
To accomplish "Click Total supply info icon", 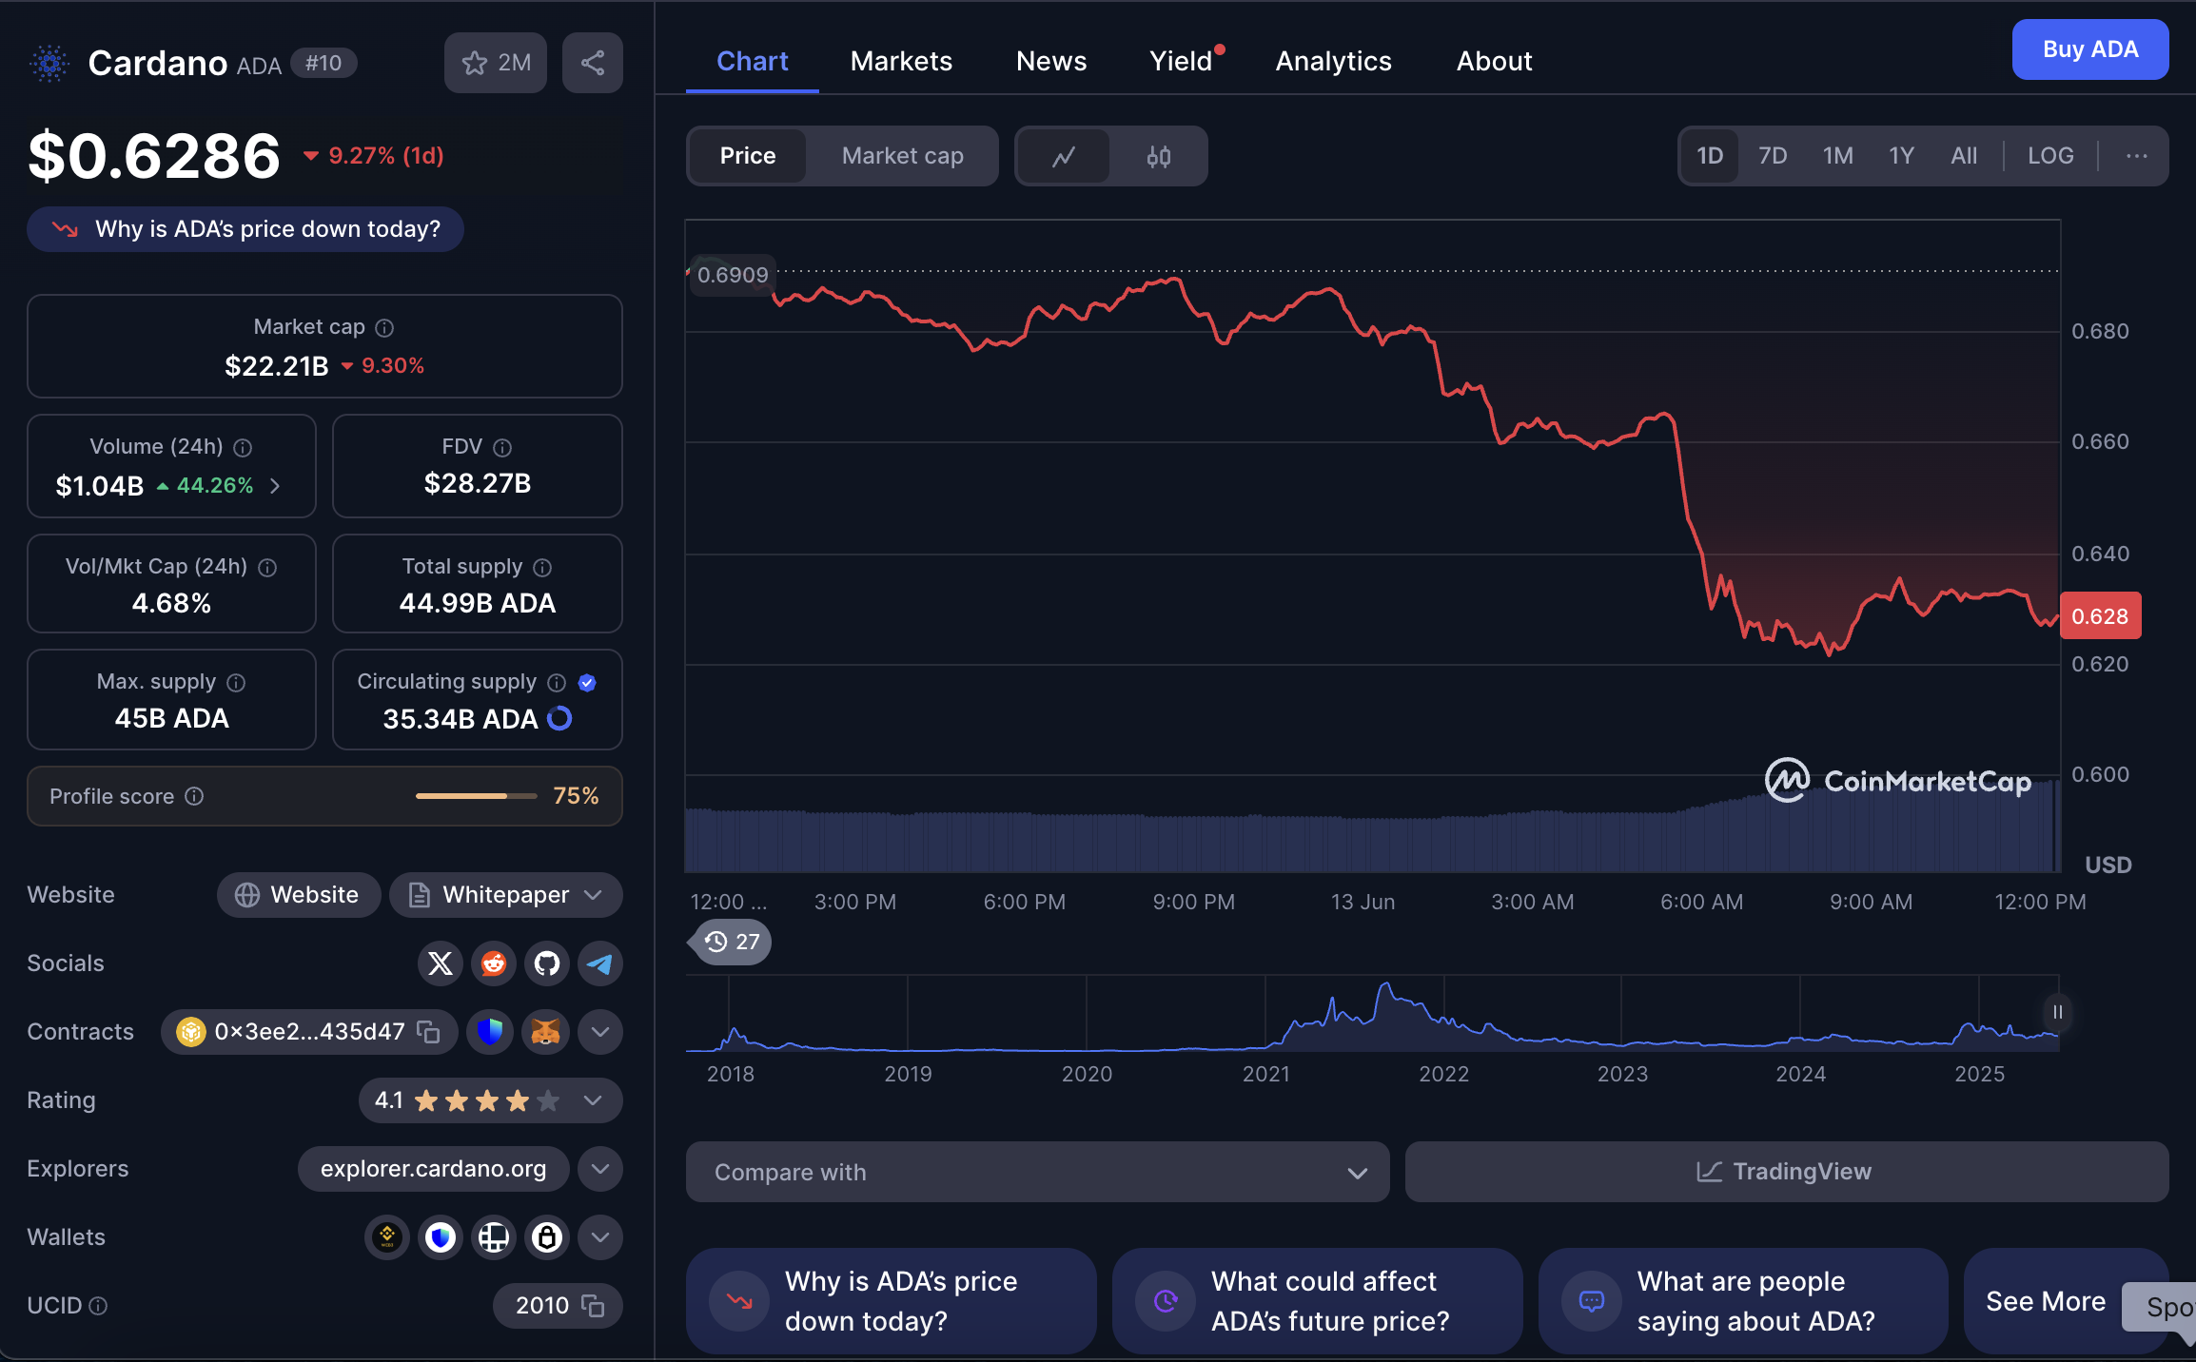I will (542, 568).
